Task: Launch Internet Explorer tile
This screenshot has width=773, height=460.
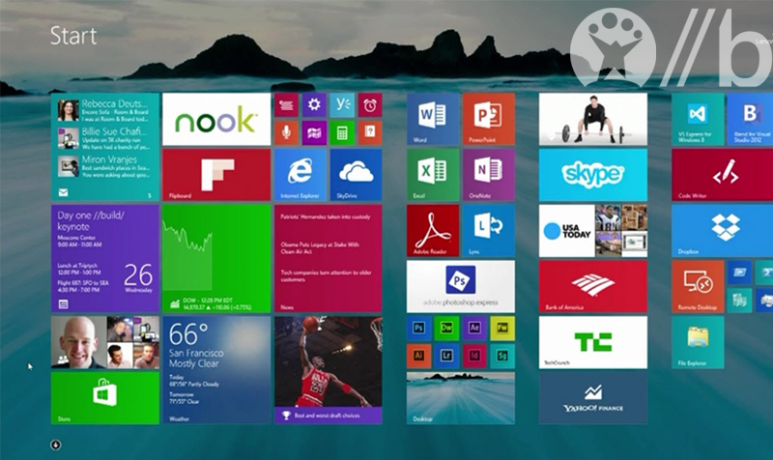Action: (301, 175)
